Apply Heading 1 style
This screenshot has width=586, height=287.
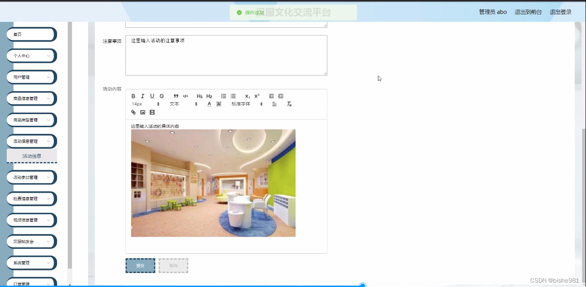tap(199, 96)
